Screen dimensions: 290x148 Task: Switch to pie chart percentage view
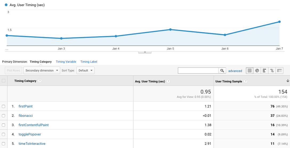click(257, 71)
